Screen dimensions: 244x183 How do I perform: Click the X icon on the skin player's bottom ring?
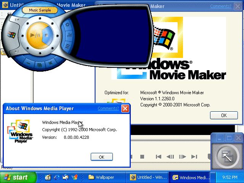50,63
